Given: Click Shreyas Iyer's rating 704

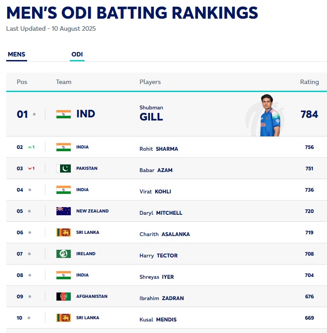Looking at the screenshot, I should click(309, 275).
